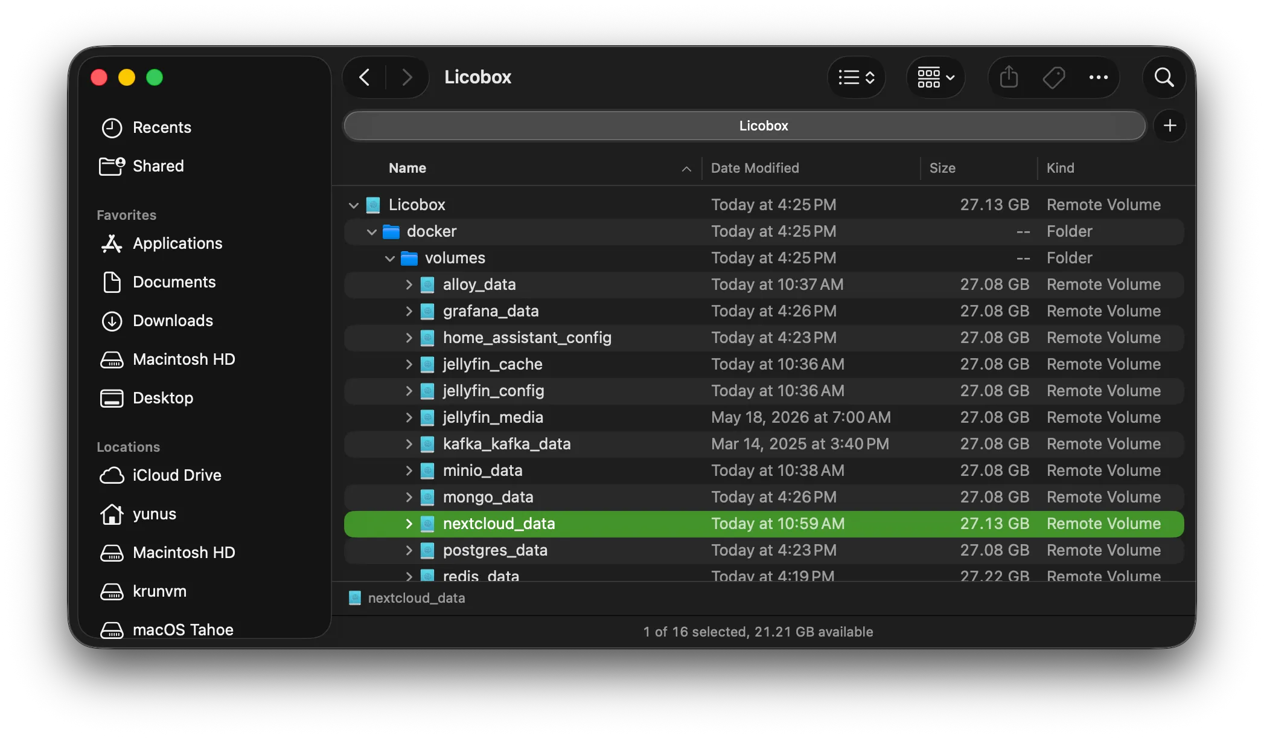This screenshot has width=1264, height=738.
Task: Collapse the docker folder
Action: click(372, 232)
